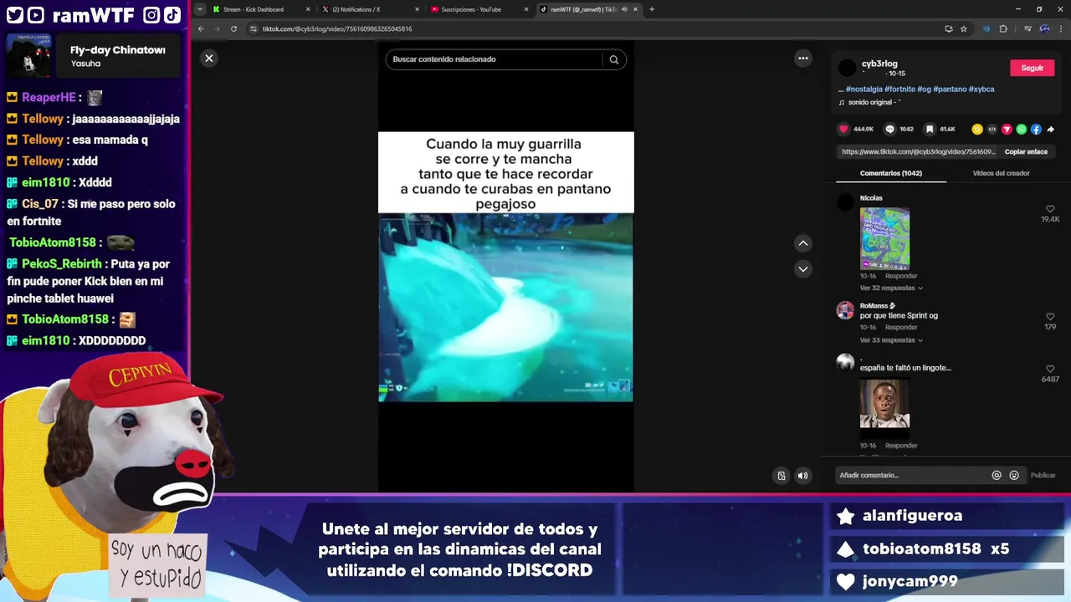
Task: Share the video to Facebook
Action: (1036, 129)
